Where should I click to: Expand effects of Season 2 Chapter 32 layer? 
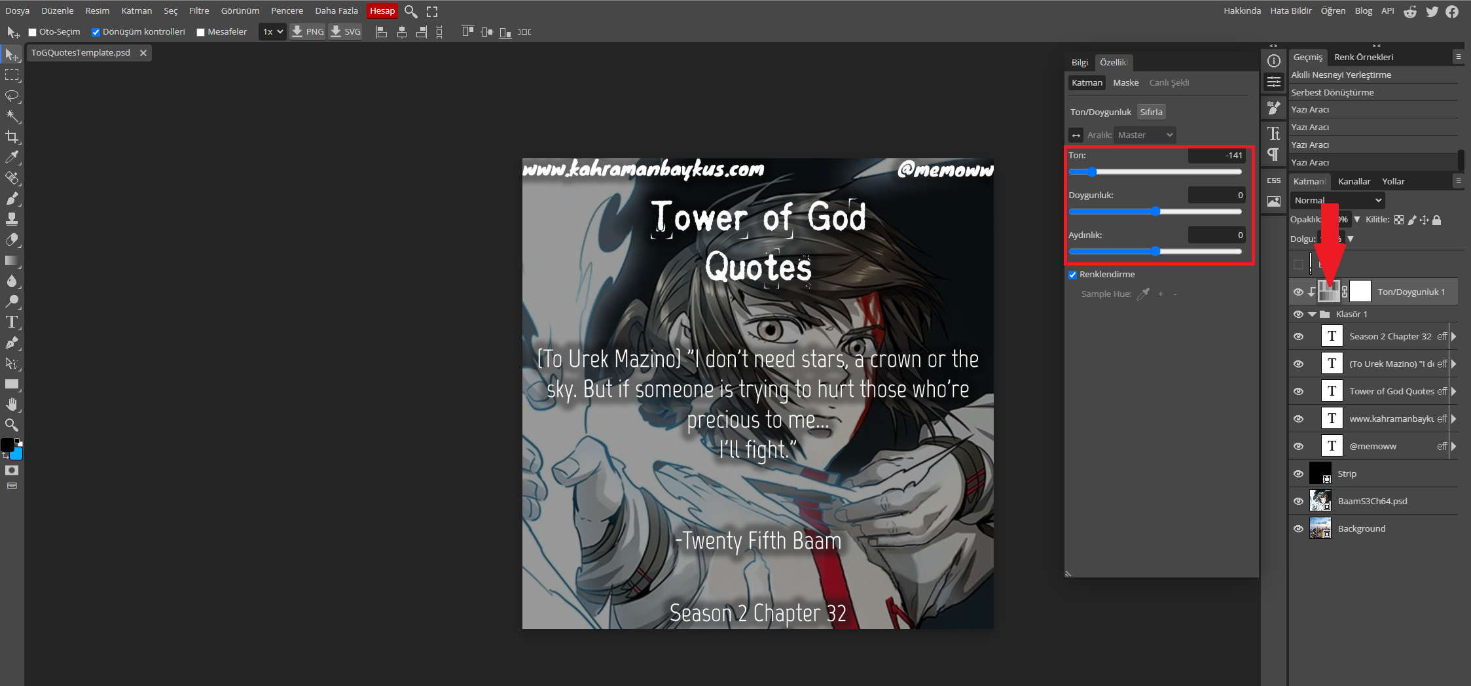point(1453,337)
